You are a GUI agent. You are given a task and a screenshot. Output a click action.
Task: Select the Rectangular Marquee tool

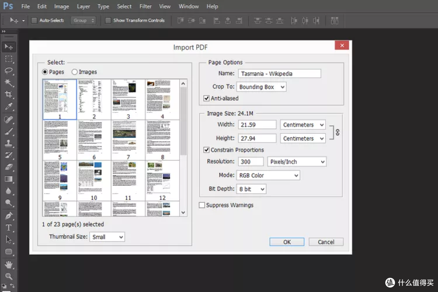[9, 59]
